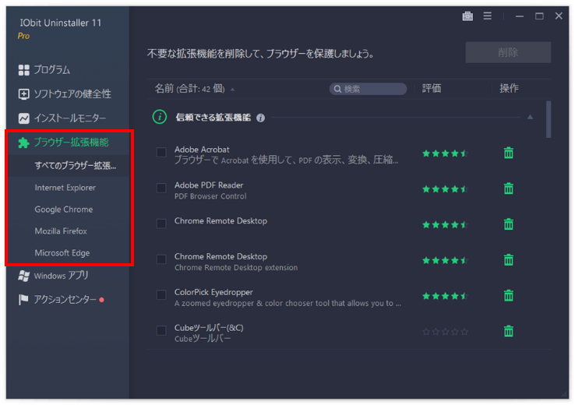Click the Programs grid icon in sidebar
575x405 pixels.
click(x=24, y=70)
